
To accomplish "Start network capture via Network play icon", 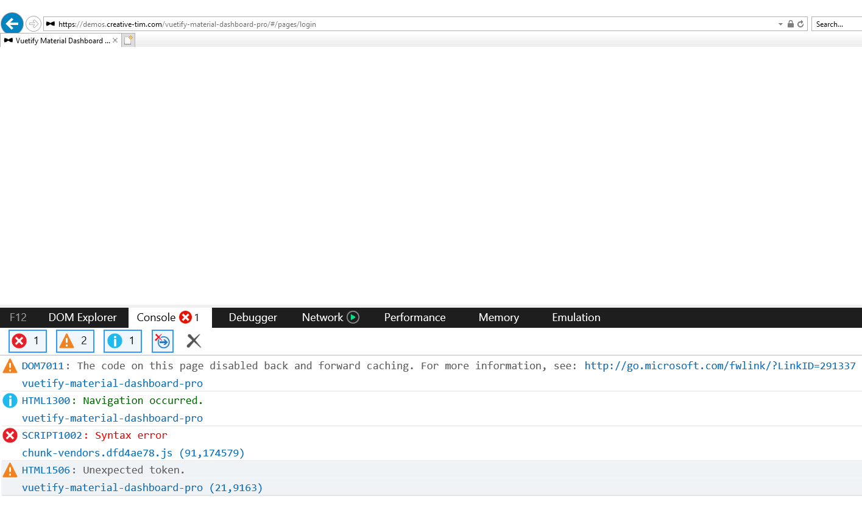I will click(355, 317).
